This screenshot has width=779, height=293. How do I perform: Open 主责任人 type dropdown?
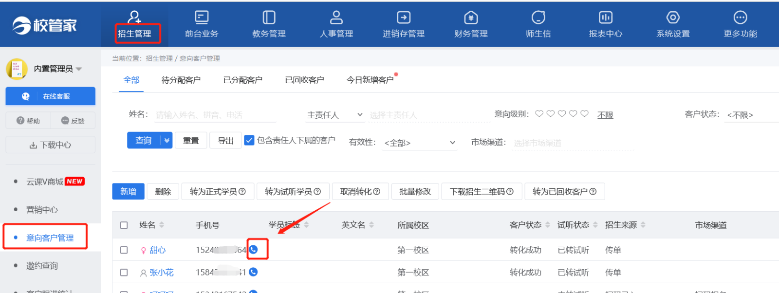coord(335,115)
